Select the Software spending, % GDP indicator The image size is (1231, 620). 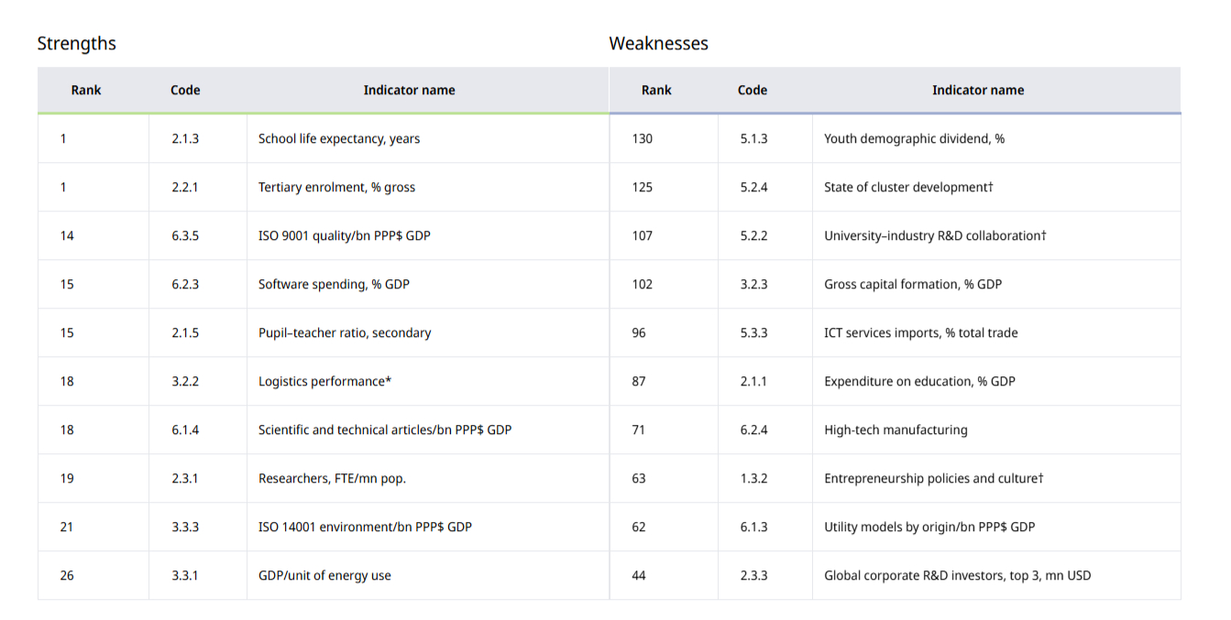(x=334, y=285)
